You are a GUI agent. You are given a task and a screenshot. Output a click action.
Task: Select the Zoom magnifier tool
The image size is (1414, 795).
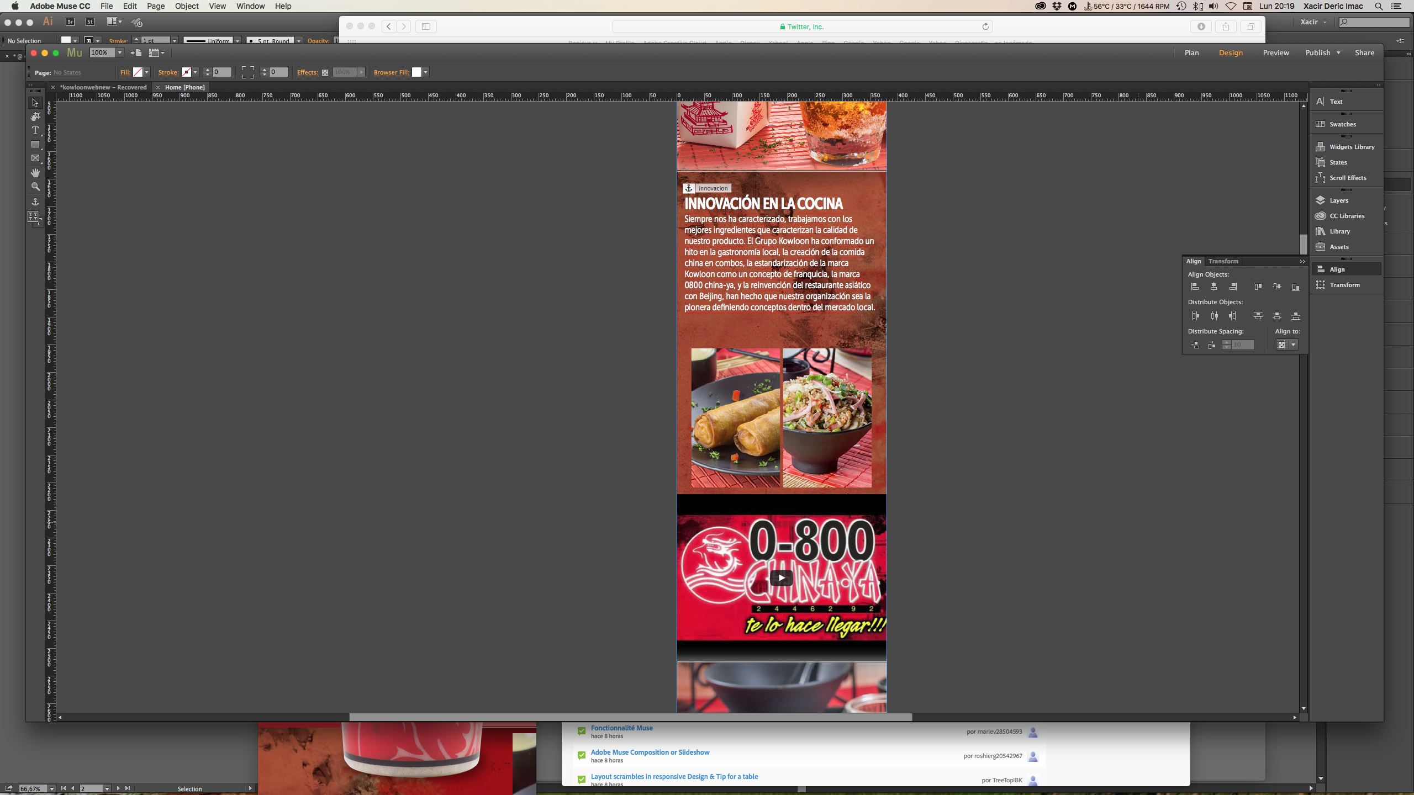click(x=35, y=187)
